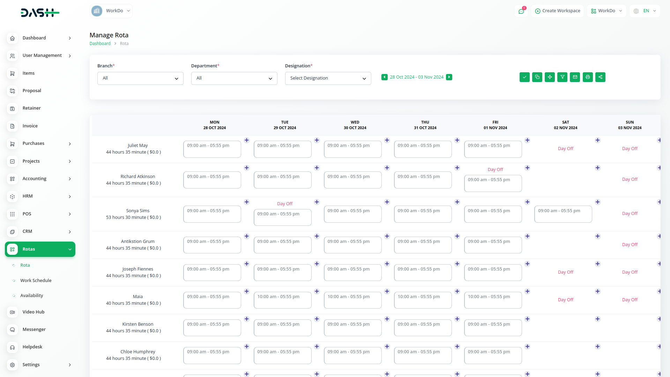Open the Branch dropdown
Image resolution: width=670 pixels, height=377 pixels.
coord(140,78)
